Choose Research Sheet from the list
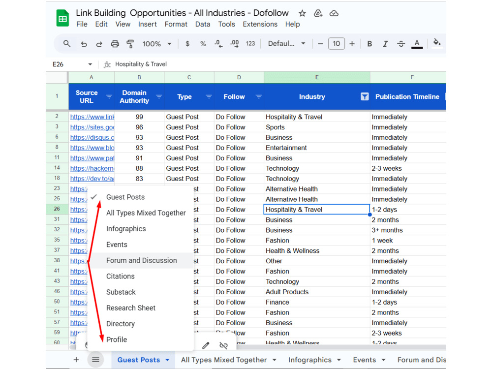This screenshot has width=492, height=369. (140, 308)
